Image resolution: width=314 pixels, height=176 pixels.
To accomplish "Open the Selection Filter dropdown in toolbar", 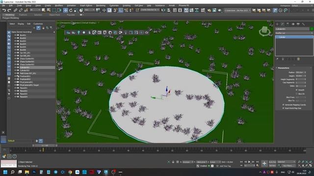I will point(35,10).
